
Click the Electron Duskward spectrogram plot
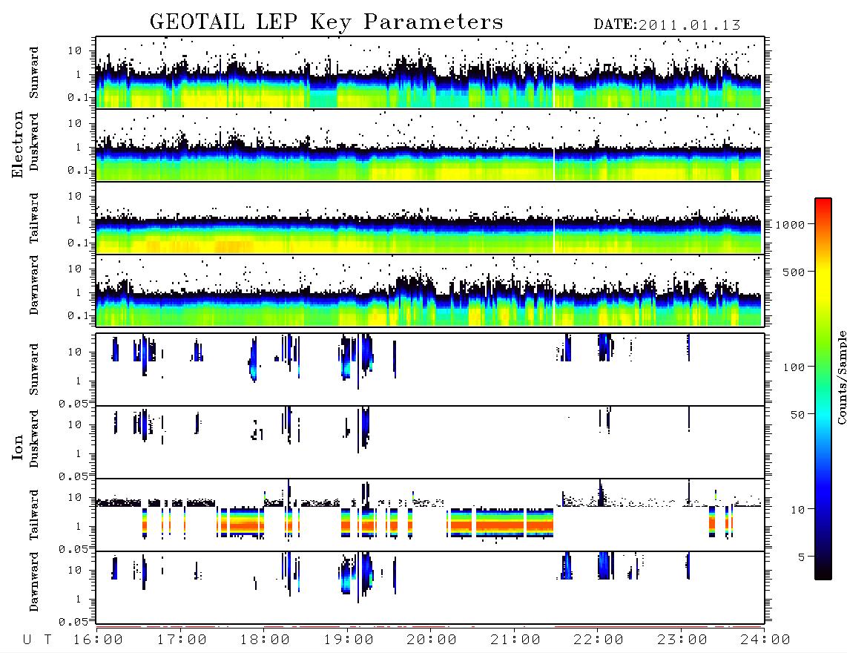point(430,145)
